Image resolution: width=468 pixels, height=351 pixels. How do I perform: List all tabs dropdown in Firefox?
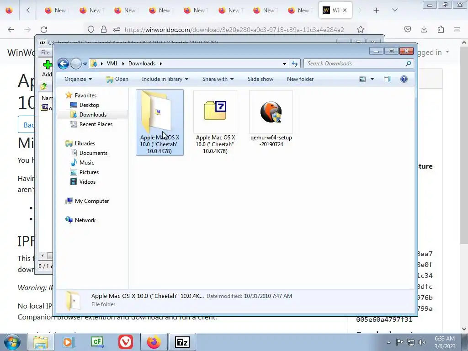(x=394, y=11)
